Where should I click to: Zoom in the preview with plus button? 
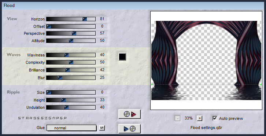(200, 118)
